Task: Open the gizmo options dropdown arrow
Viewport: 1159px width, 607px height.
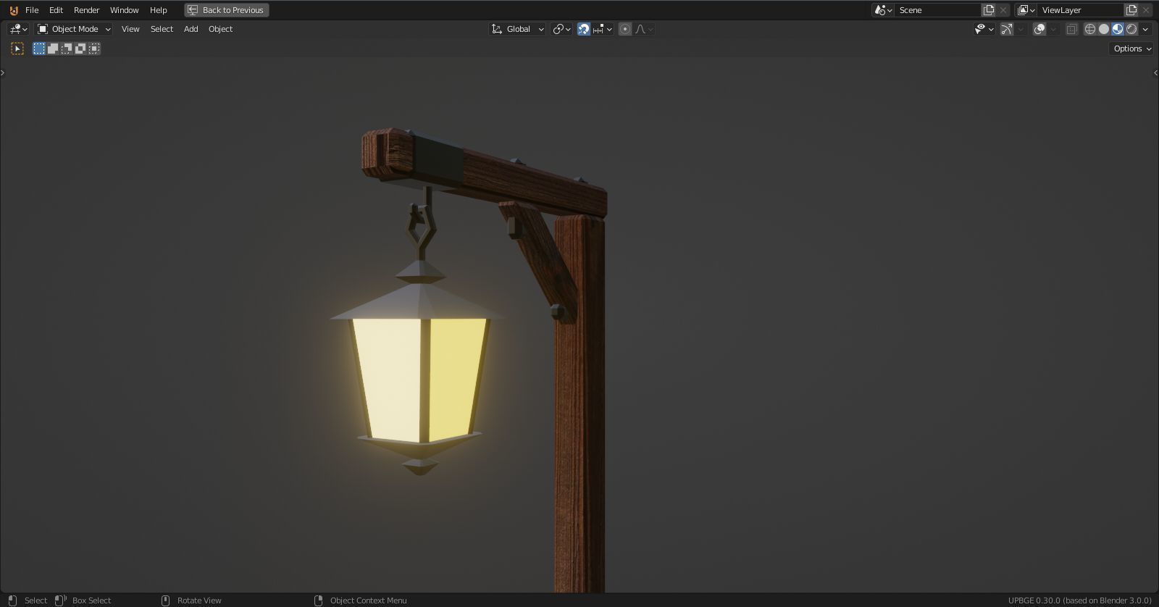Action: [x=1021, y=29]
